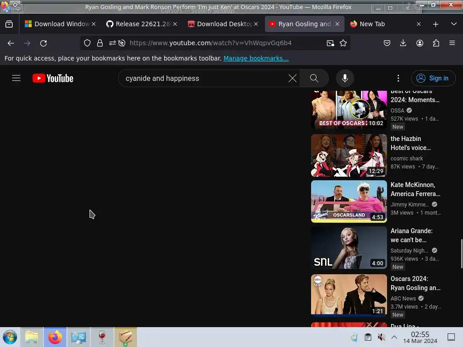The width and height of the screenshot is (463, 347).
Task: Clear the YouTube search query
Action: pyautogui.click(x=293, y=78)
